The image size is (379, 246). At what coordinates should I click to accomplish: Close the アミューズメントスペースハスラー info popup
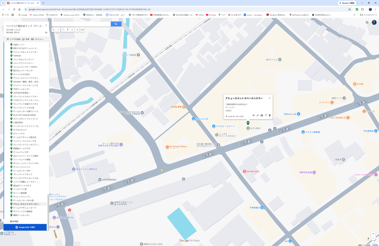269,98
